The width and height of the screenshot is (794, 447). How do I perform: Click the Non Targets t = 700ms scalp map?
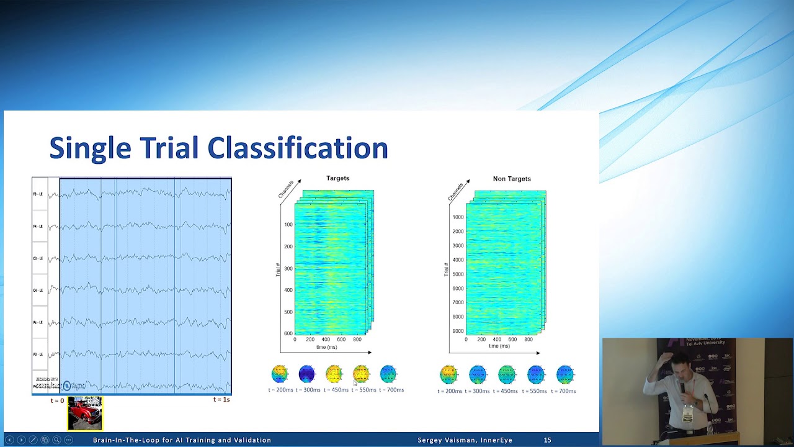pos(565,374)
